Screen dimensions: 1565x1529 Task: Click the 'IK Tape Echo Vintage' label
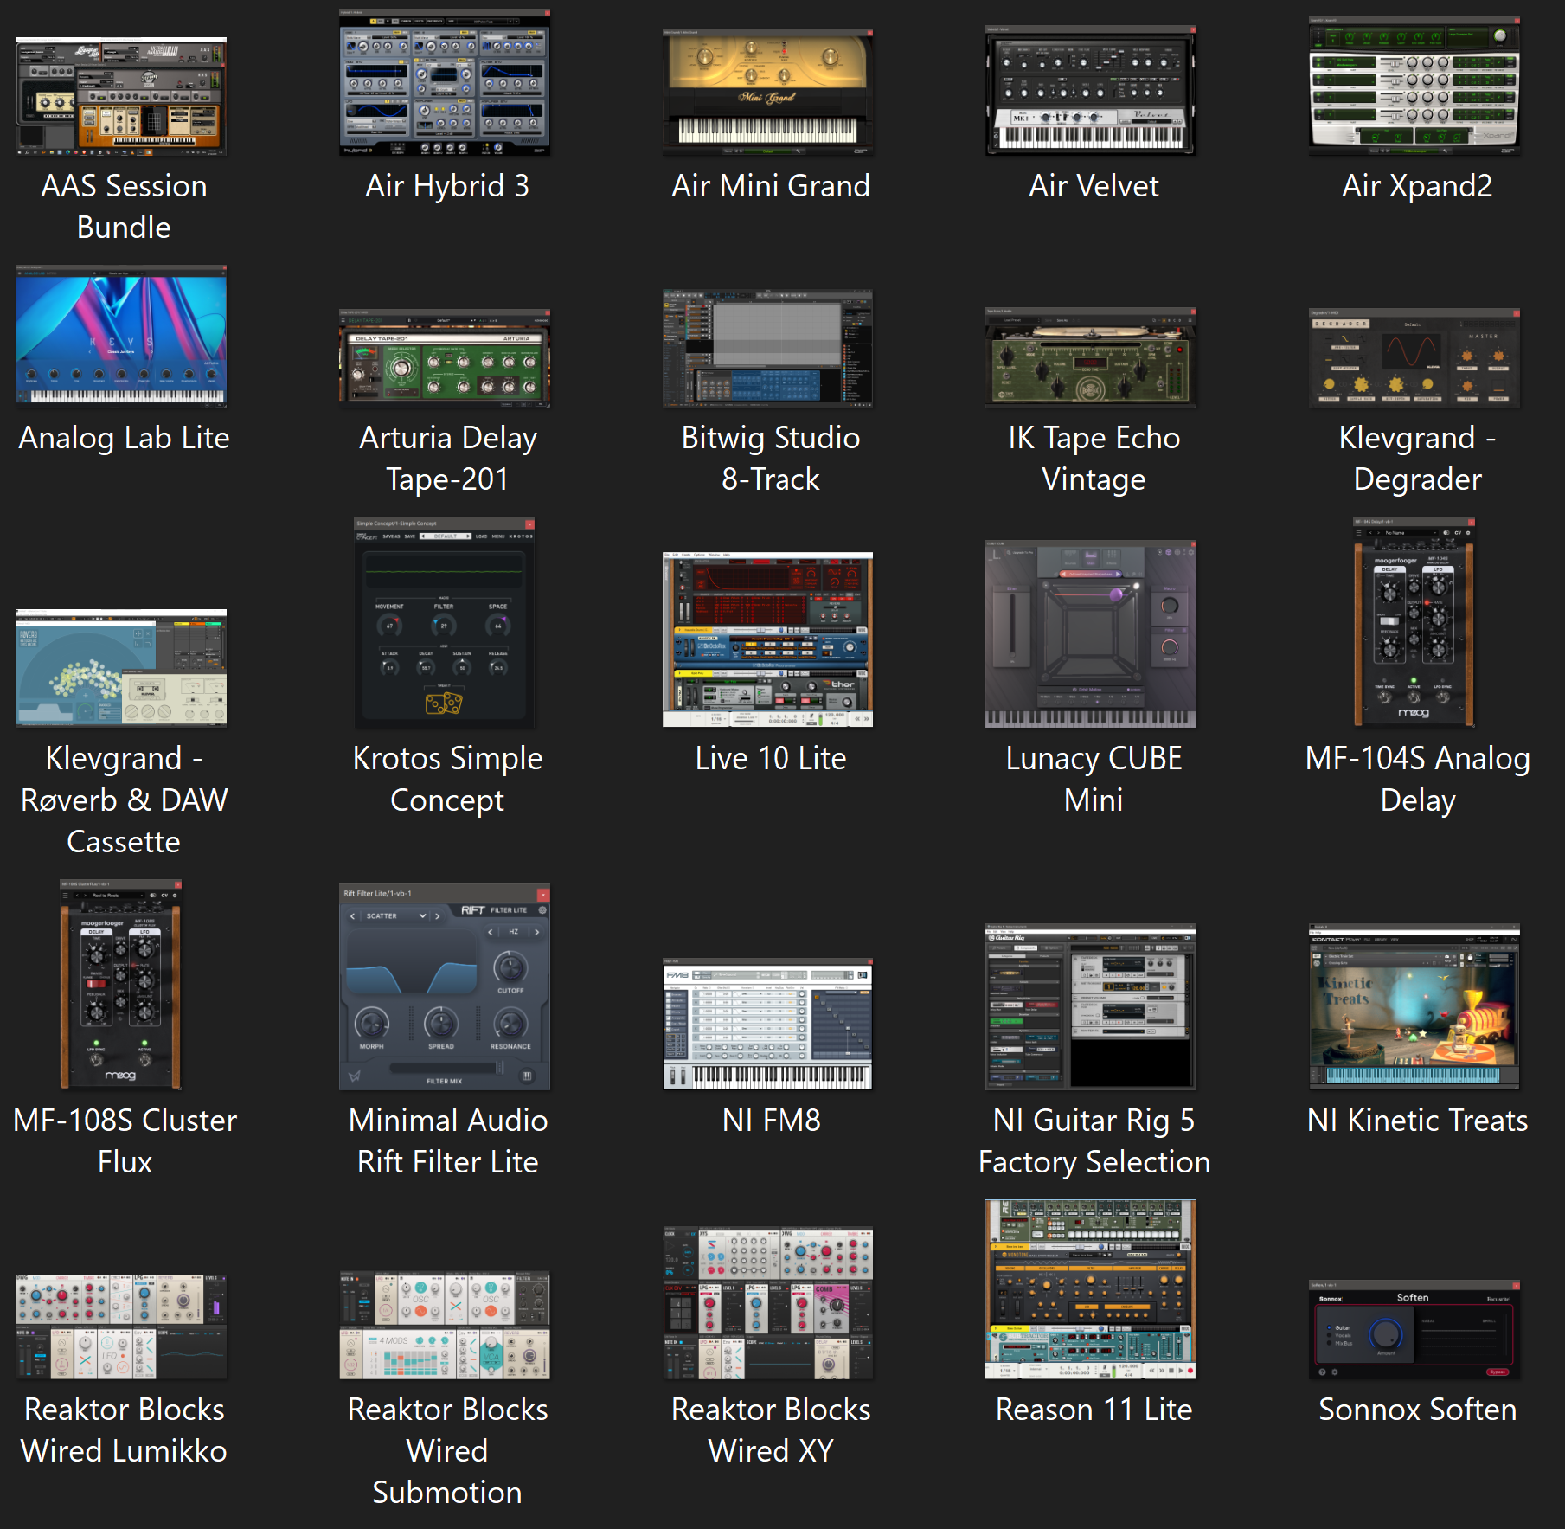(1094, 459)
